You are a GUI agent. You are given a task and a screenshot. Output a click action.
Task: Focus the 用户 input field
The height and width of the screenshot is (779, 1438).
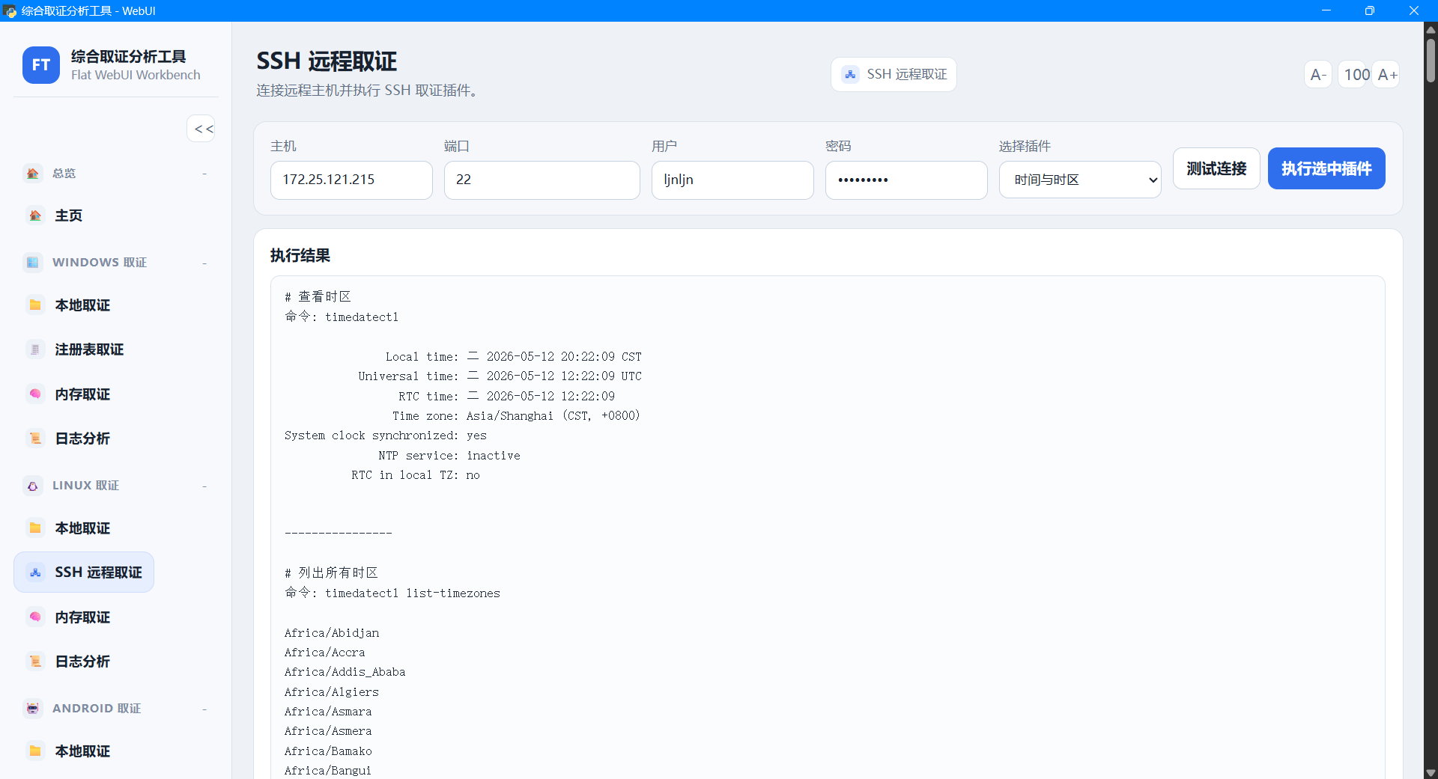[x=732, y=180]
